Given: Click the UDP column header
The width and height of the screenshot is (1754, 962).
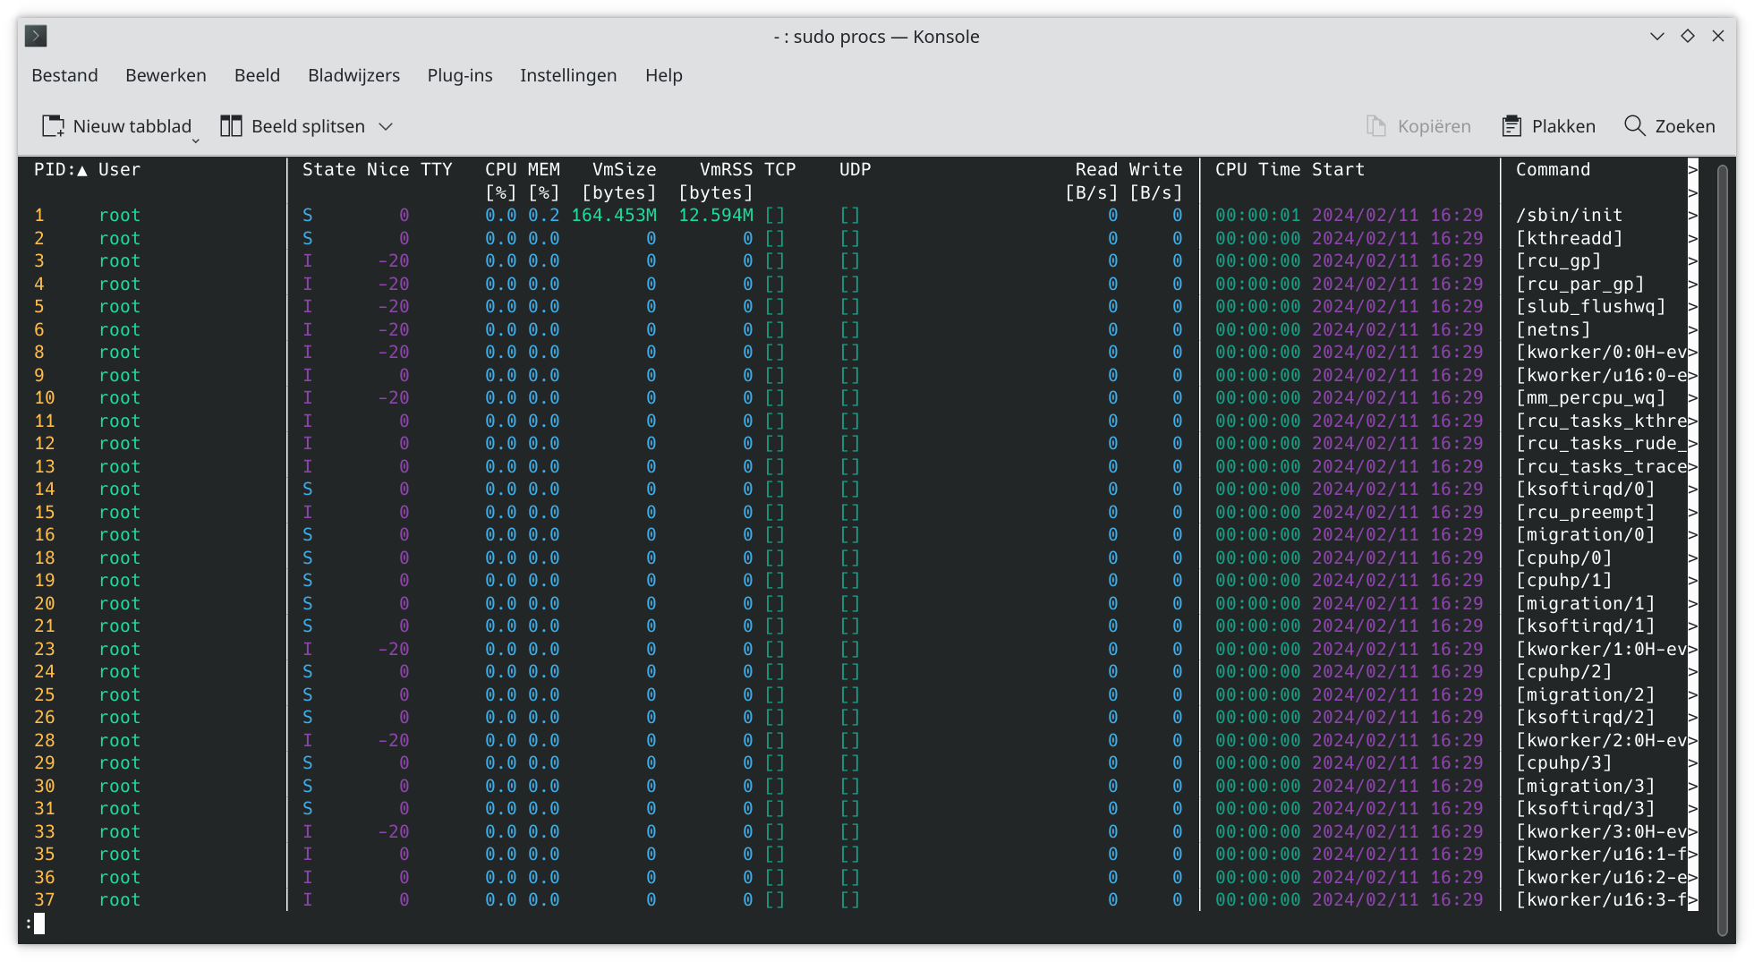Looking at the screenshot, I should coord(855,169).
